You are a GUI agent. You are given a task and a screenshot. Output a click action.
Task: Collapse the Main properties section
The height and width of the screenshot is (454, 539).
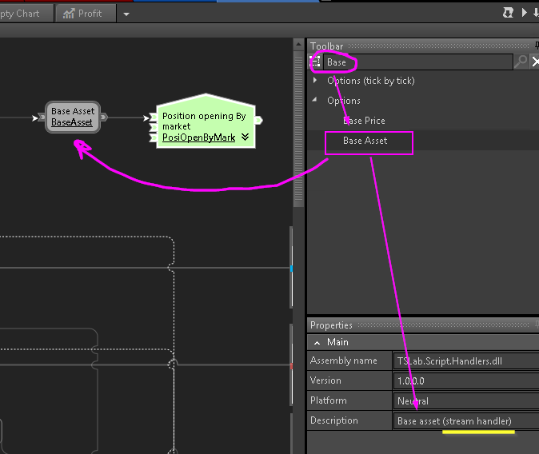(317, 342)
